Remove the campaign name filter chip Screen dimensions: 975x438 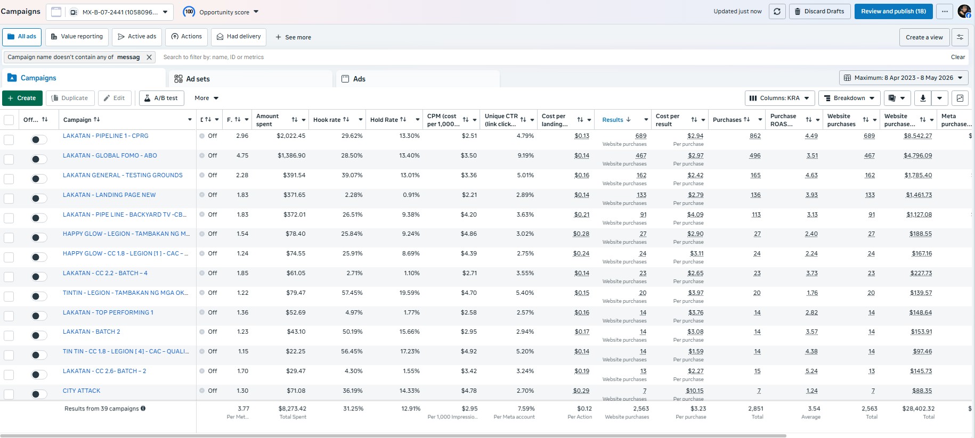149,57
